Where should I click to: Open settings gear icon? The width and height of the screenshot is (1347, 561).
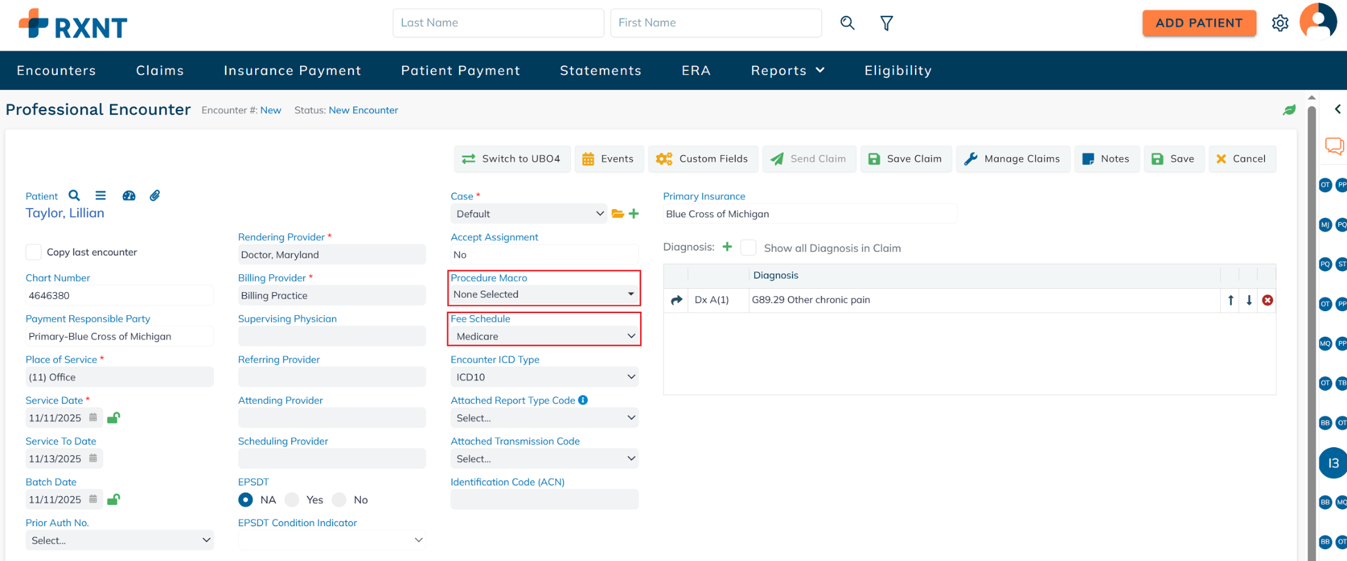pos(1279,24)
